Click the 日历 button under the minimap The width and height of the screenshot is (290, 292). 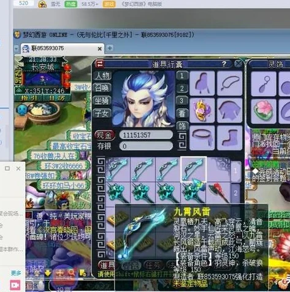coord(56,99)
